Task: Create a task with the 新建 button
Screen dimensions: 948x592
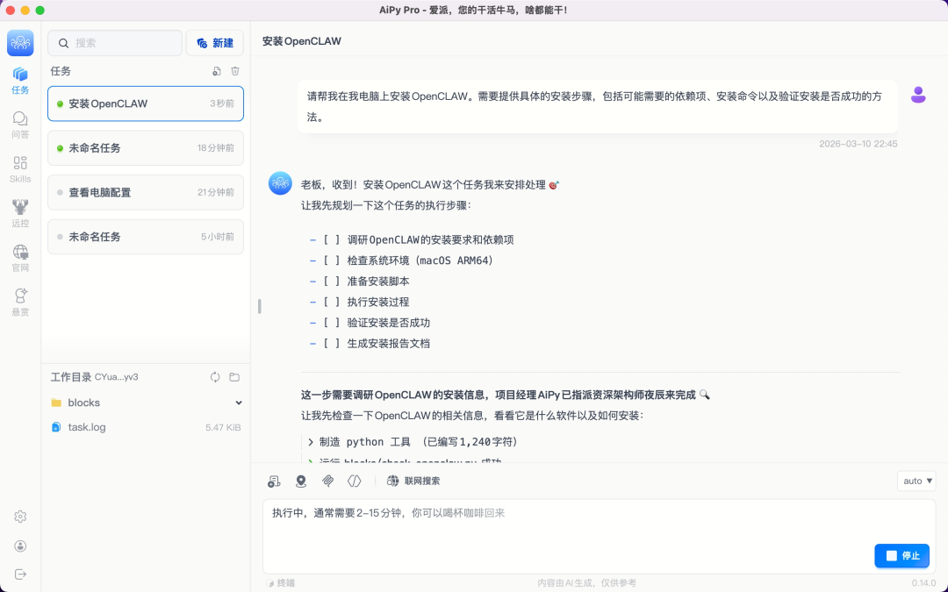Action: click(214, 42)
